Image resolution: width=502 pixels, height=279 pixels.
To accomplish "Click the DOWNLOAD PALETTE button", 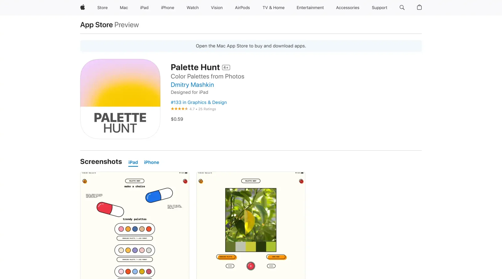I will tap(226, 257).
